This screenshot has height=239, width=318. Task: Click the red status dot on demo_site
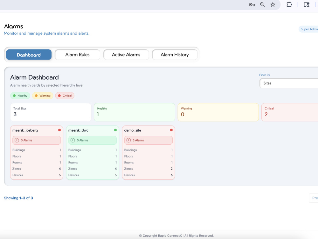[x=171, y=130]
